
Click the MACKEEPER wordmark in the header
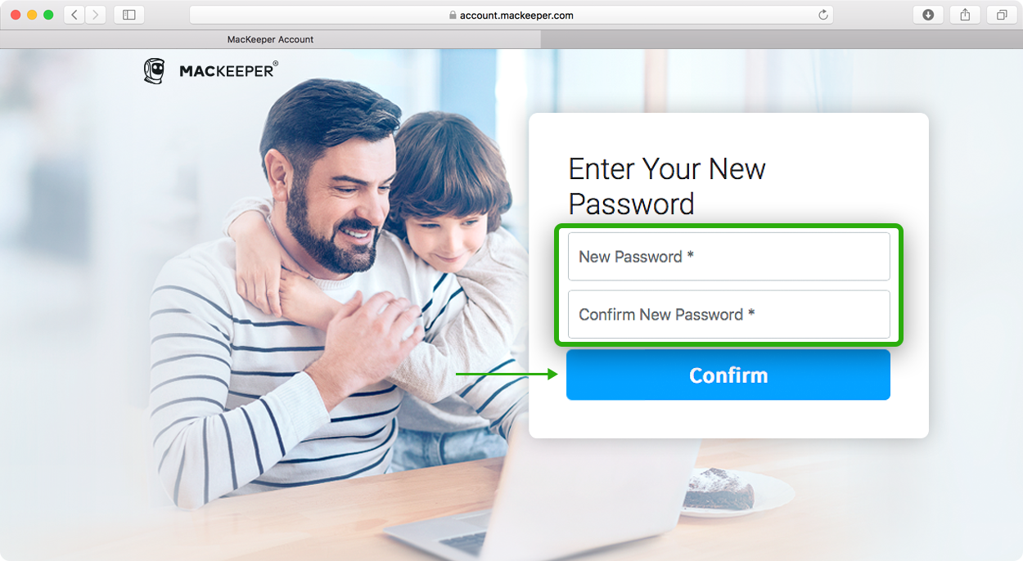pyautogui.click(x=228, y=71)
